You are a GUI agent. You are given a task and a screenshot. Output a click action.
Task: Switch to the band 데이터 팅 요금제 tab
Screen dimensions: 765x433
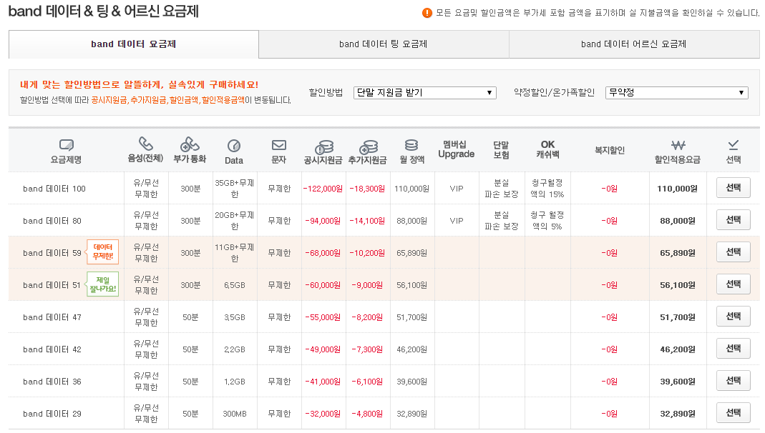click(383, 44)
